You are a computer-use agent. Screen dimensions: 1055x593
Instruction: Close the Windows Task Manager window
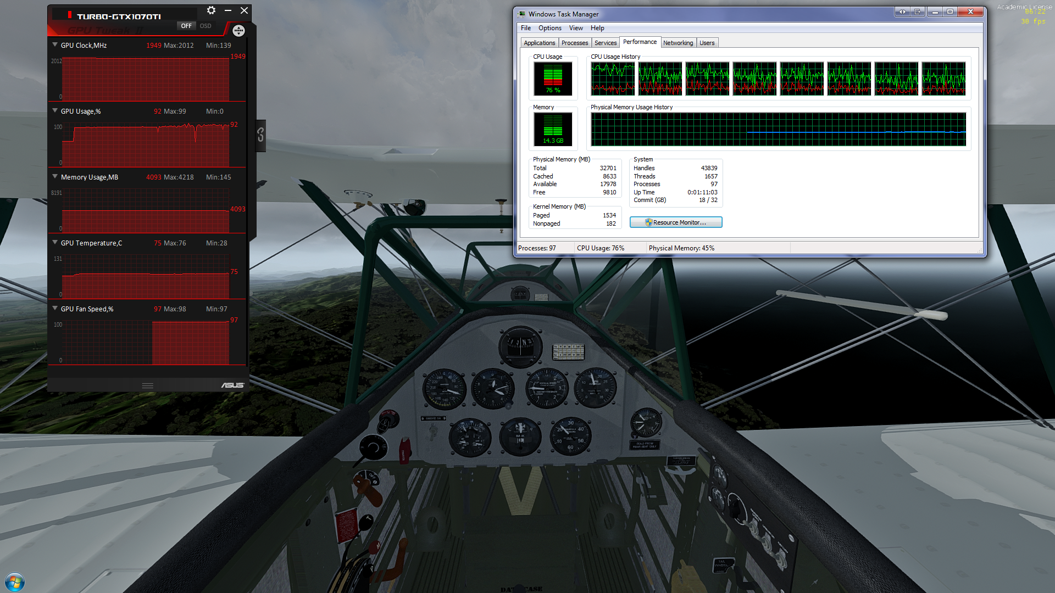[970, 12]
